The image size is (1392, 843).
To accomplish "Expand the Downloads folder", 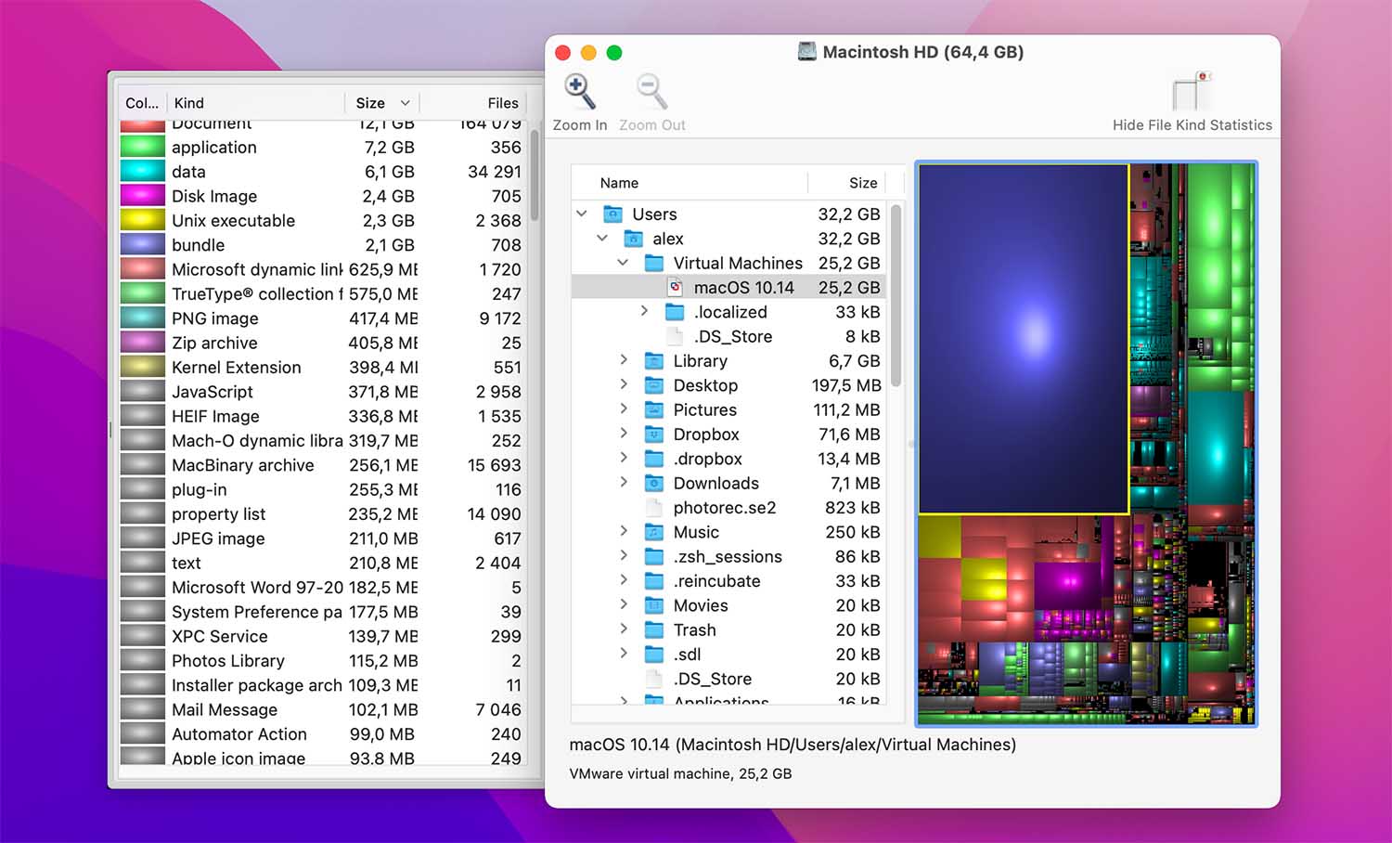I will point(624,483).
